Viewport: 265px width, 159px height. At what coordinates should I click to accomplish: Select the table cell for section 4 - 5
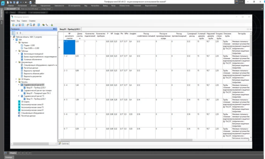coord(69,105)
